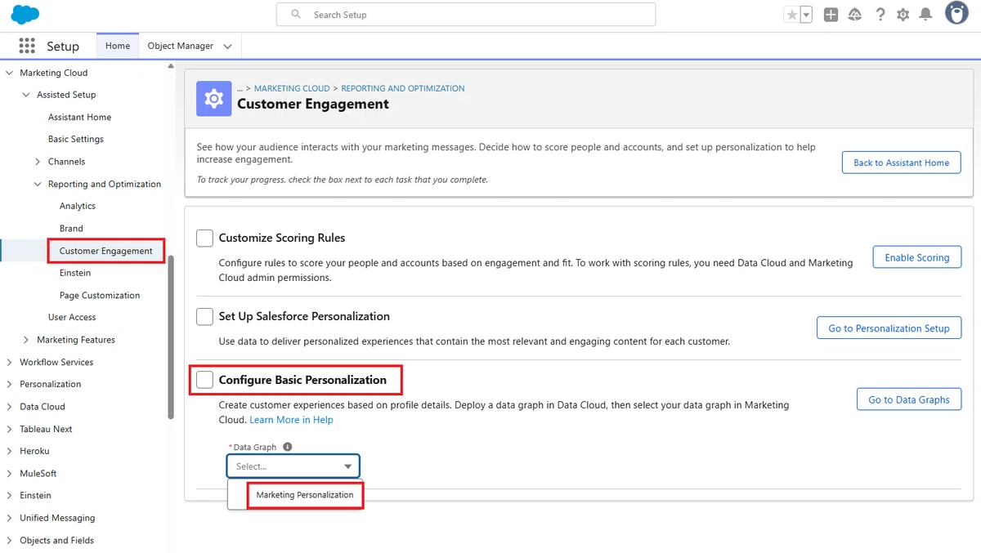Select Customer Engagement in the sidebar
Viewport: 981px width, 553px height.
(x=106, y=251)
